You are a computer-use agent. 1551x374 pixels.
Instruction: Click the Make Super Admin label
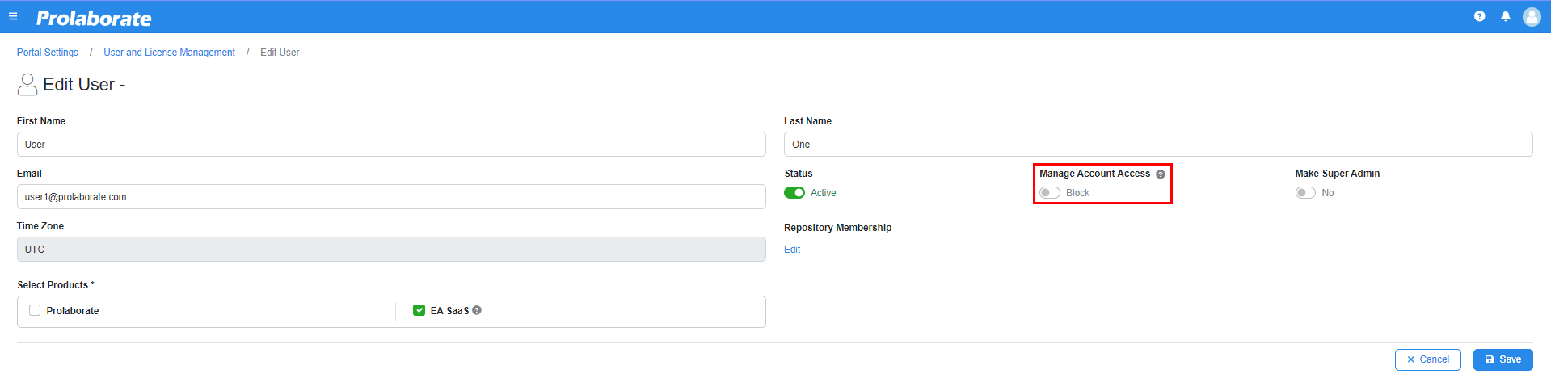[1337, 174]
